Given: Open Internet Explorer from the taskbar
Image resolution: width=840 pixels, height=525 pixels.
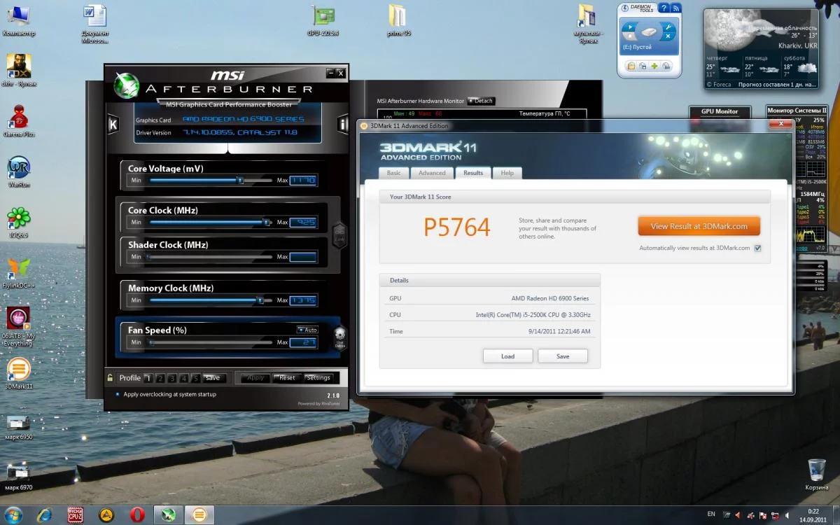Looking at the screenshot, I should [x=44, y=515].
